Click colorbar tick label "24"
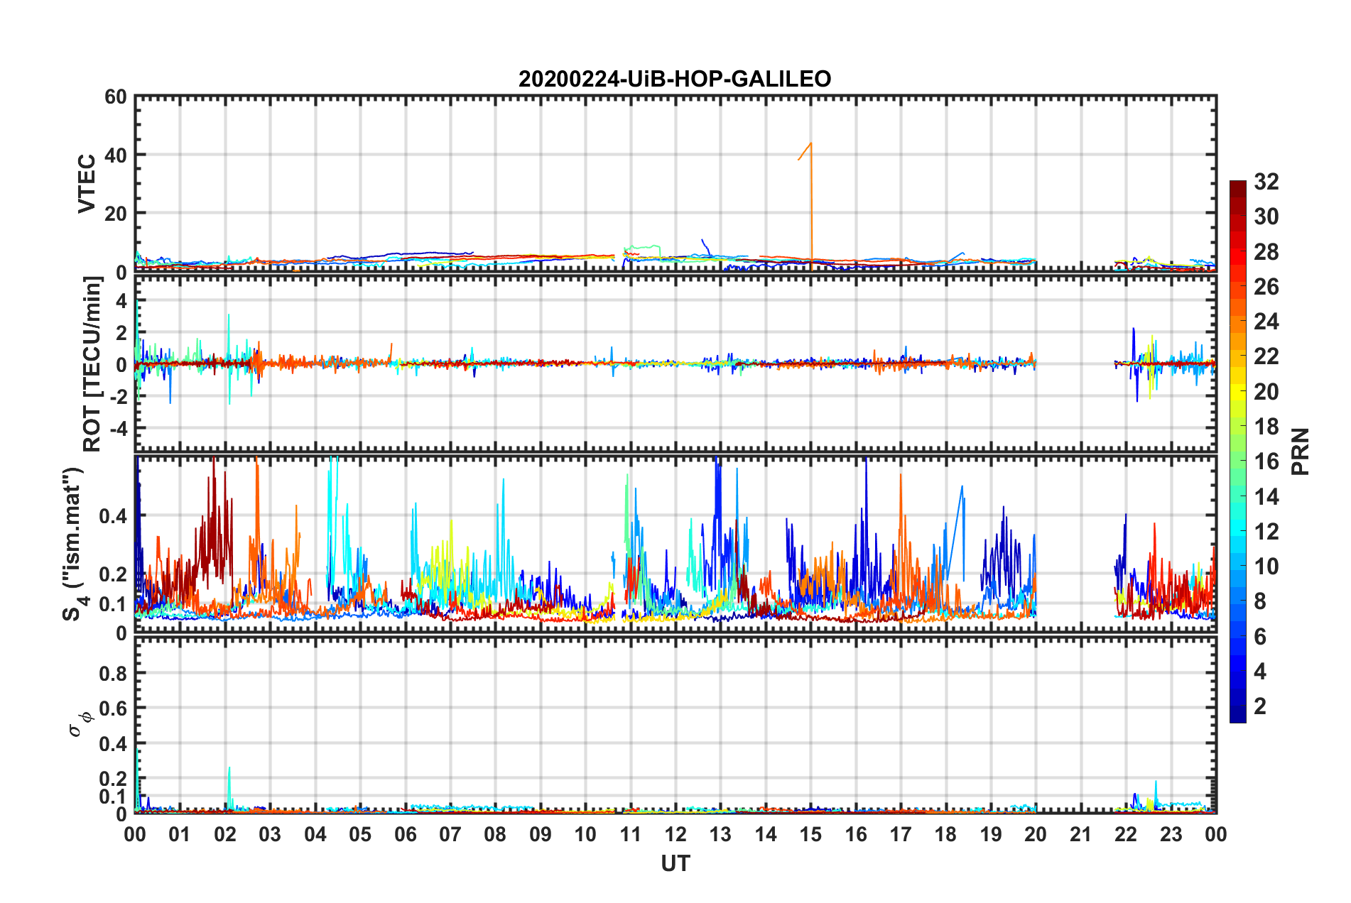The image size is (1351, 903). (1266, 322)
